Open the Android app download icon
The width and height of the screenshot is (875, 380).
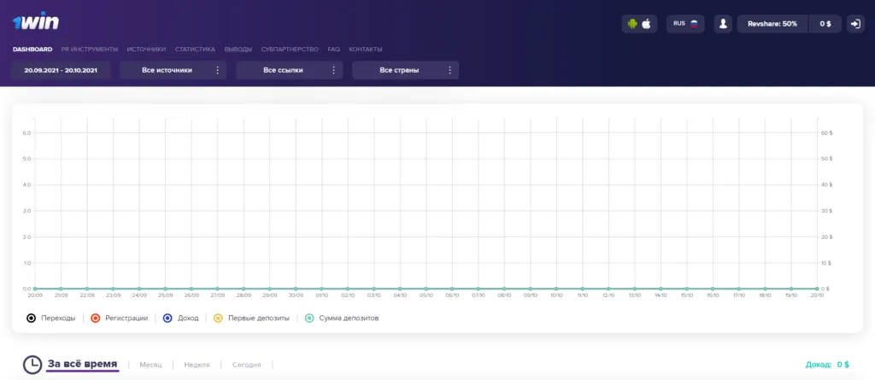tap(632, 24)
